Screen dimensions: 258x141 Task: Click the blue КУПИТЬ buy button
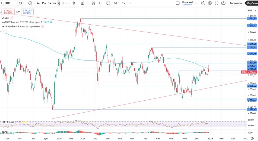(27, 12)
